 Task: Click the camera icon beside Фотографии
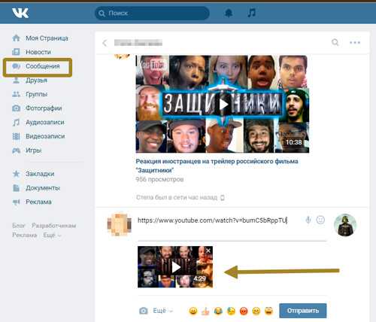17,108
